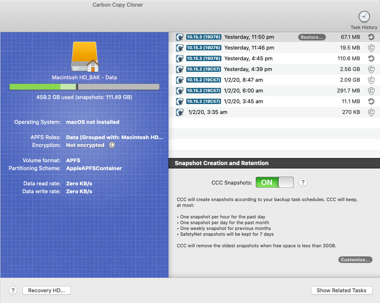
Task: Turn off the CCC Snapshots switch
Action: click(x=274, y=182)
